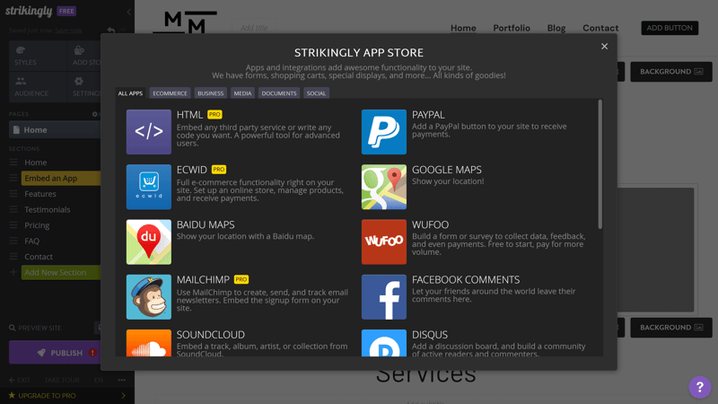Open the Contact nav link in site header
The image size is (718, 404).
pyautogui.click(x=600, y=28)
